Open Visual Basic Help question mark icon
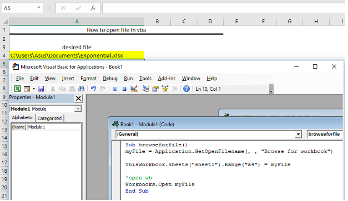 point(186,89)
